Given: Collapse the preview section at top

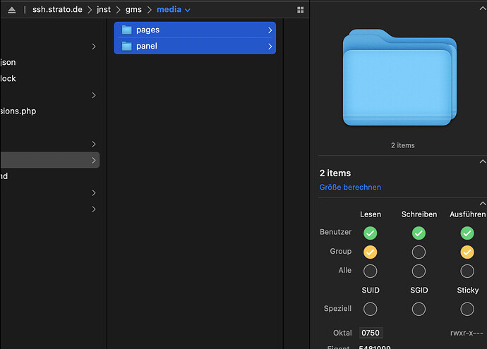Looking at the screenshot, I should pyautogui.click(x=483, y=8).
